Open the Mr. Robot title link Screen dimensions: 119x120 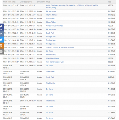[x=50, y=51]
